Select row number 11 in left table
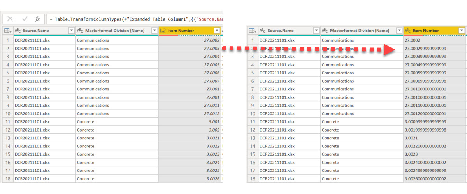Screen dimensions: 467x194 7,122
